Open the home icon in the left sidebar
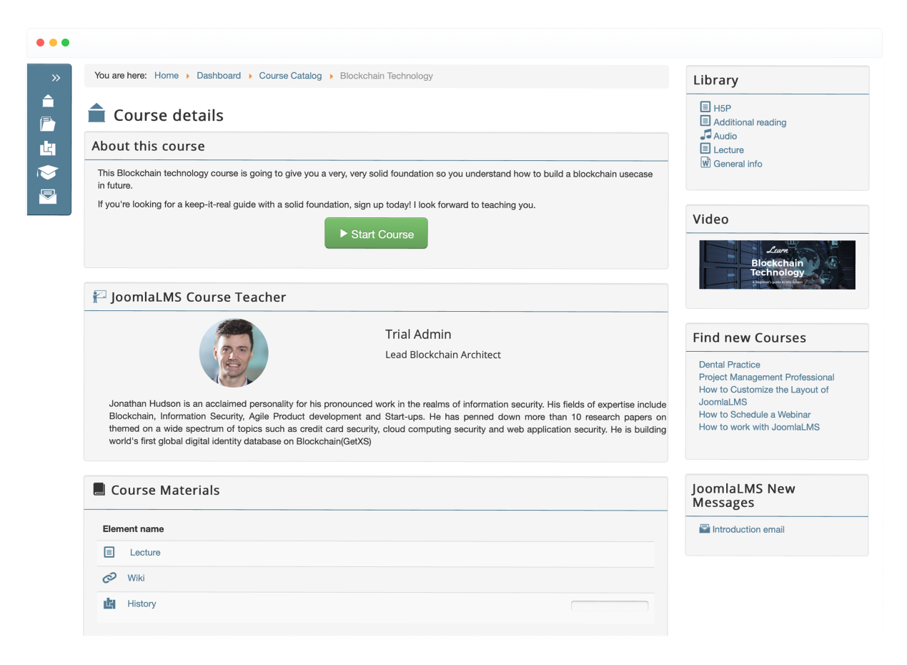907x665 pixels. pyautogui.click(x=48, y=101)
